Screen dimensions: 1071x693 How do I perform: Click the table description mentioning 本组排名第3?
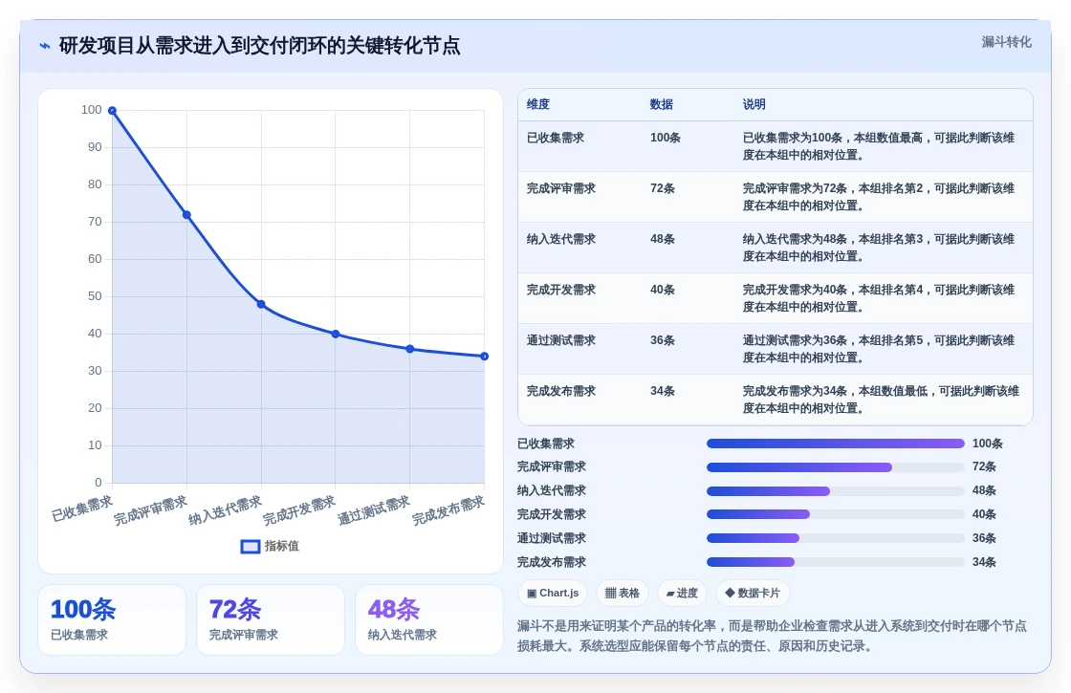(879, 248)
